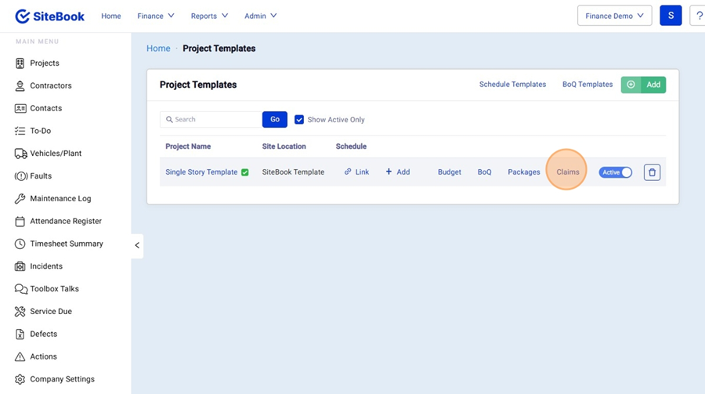Expand the Reports dropdown menu
The width and height of the screenshot is (705, 394).
click(209, 16)
